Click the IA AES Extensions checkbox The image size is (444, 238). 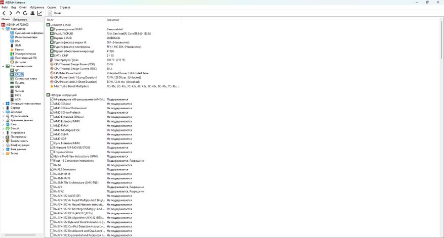tap(52, 169)
